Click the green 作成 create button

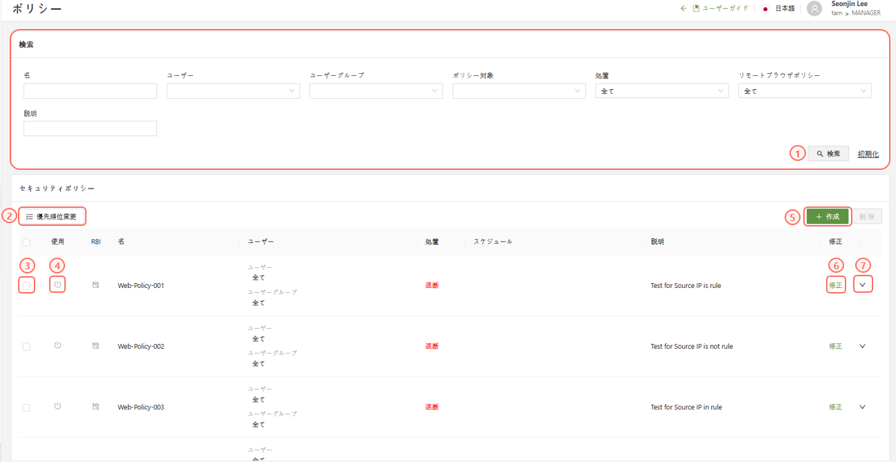(x=828, y=217)
